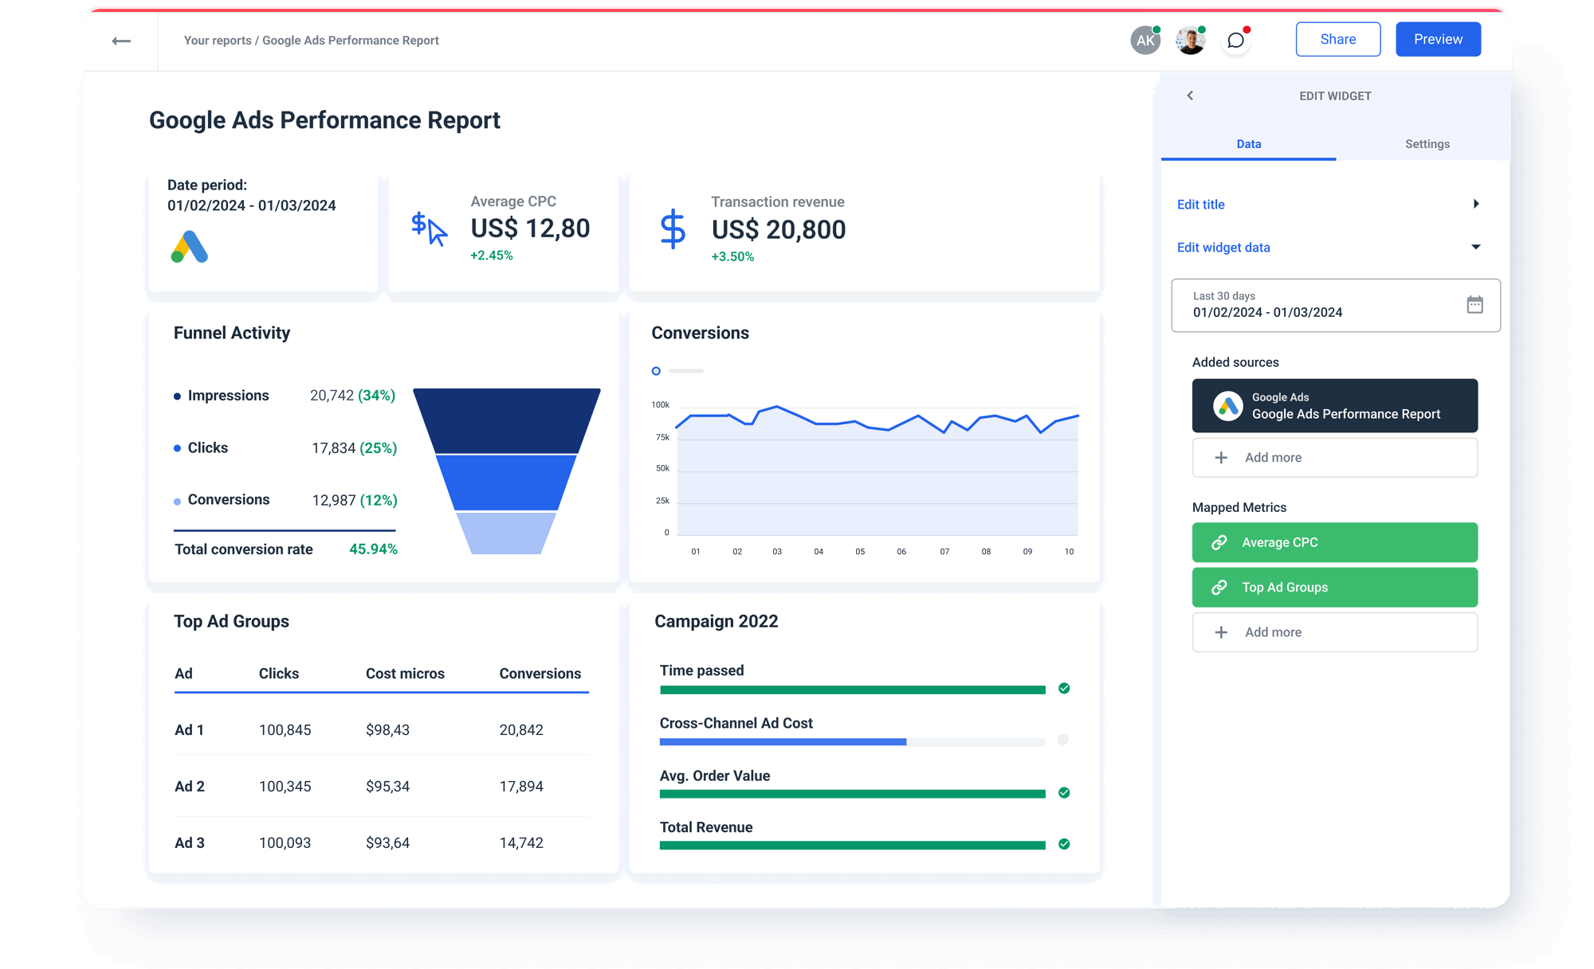This screenshot has width=1594, height=969.
Task: Open the chat bubble notifications
Action: click(1235, 39)
